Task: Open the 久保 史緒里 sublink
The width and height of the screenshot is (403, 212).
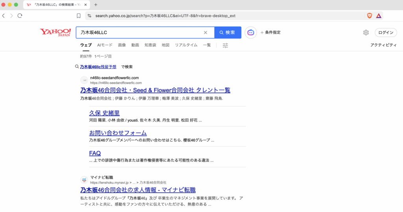Action: (104, 113)
